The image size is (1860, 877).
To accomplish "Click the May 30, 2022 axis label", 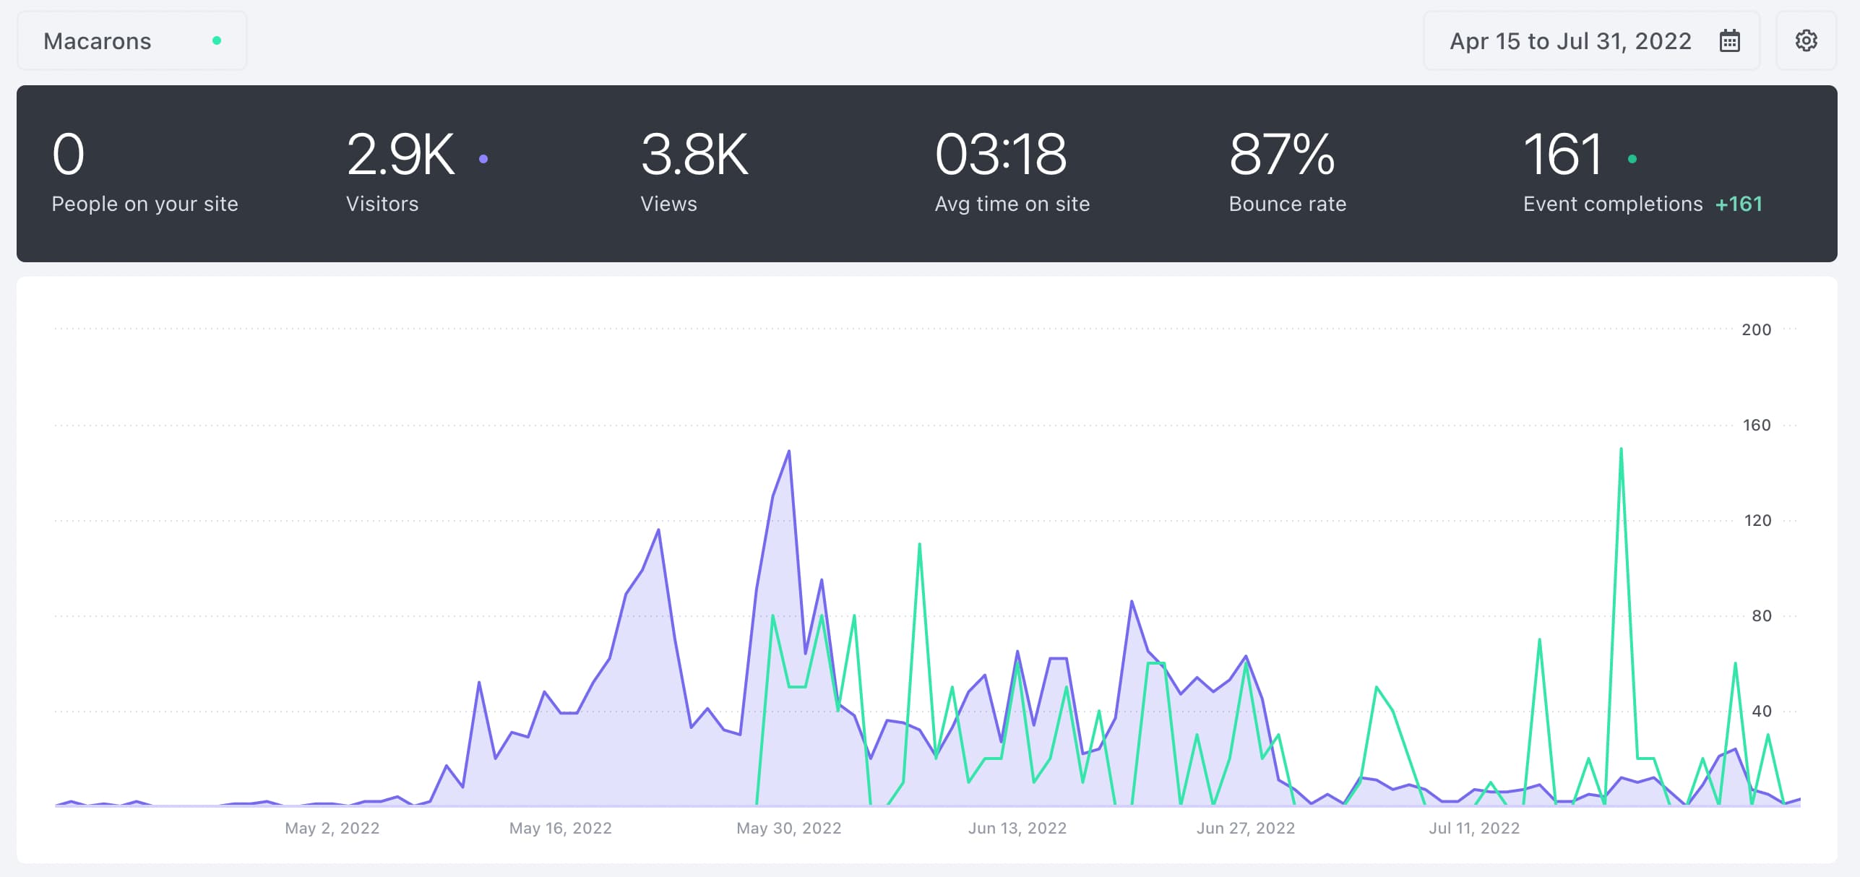I will (789, 828).
